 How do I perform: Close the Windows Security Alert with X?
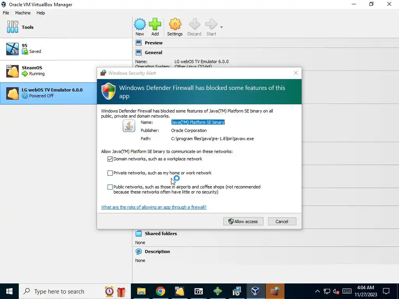click(x=295, y=73)
